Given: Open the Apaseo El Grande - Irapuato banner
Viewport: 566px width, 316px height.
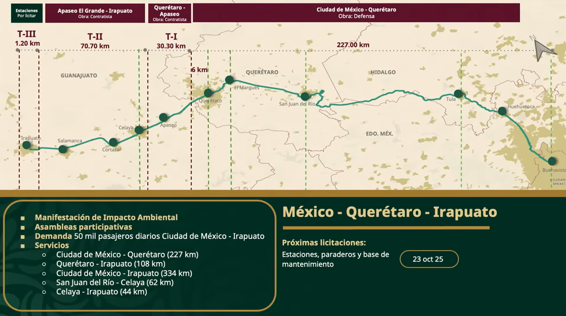Looking at the screenshot, I should pyautogui.click(x=95, y=13).
